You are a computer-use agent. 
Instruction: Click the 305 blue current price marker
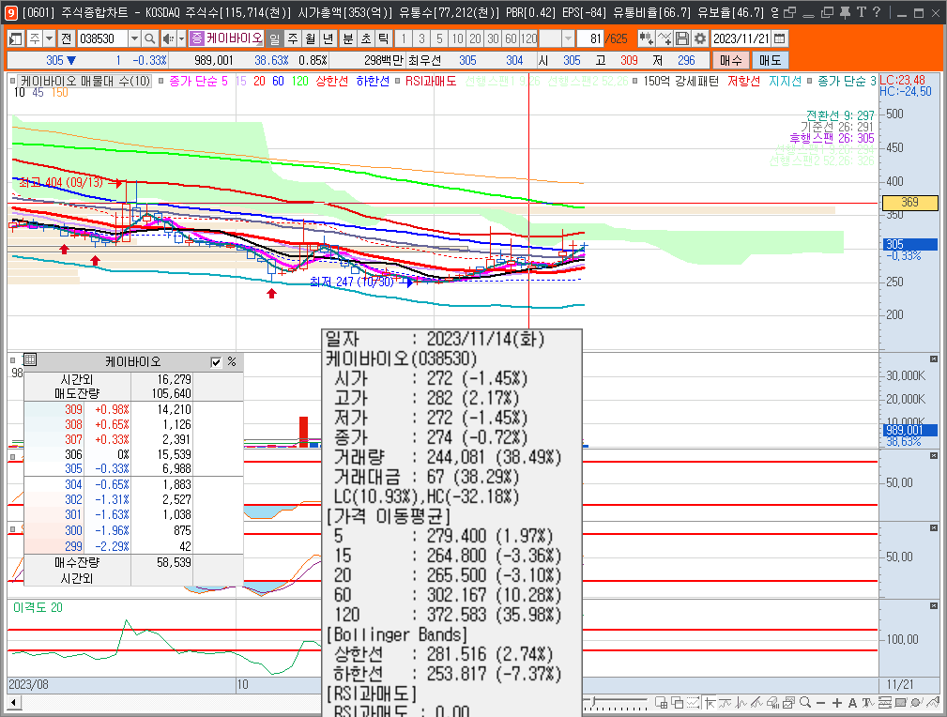coord(909,244)
